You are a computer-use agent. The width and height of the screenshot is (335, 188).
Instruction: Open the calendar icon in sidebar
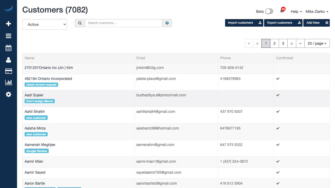[8, 48]
